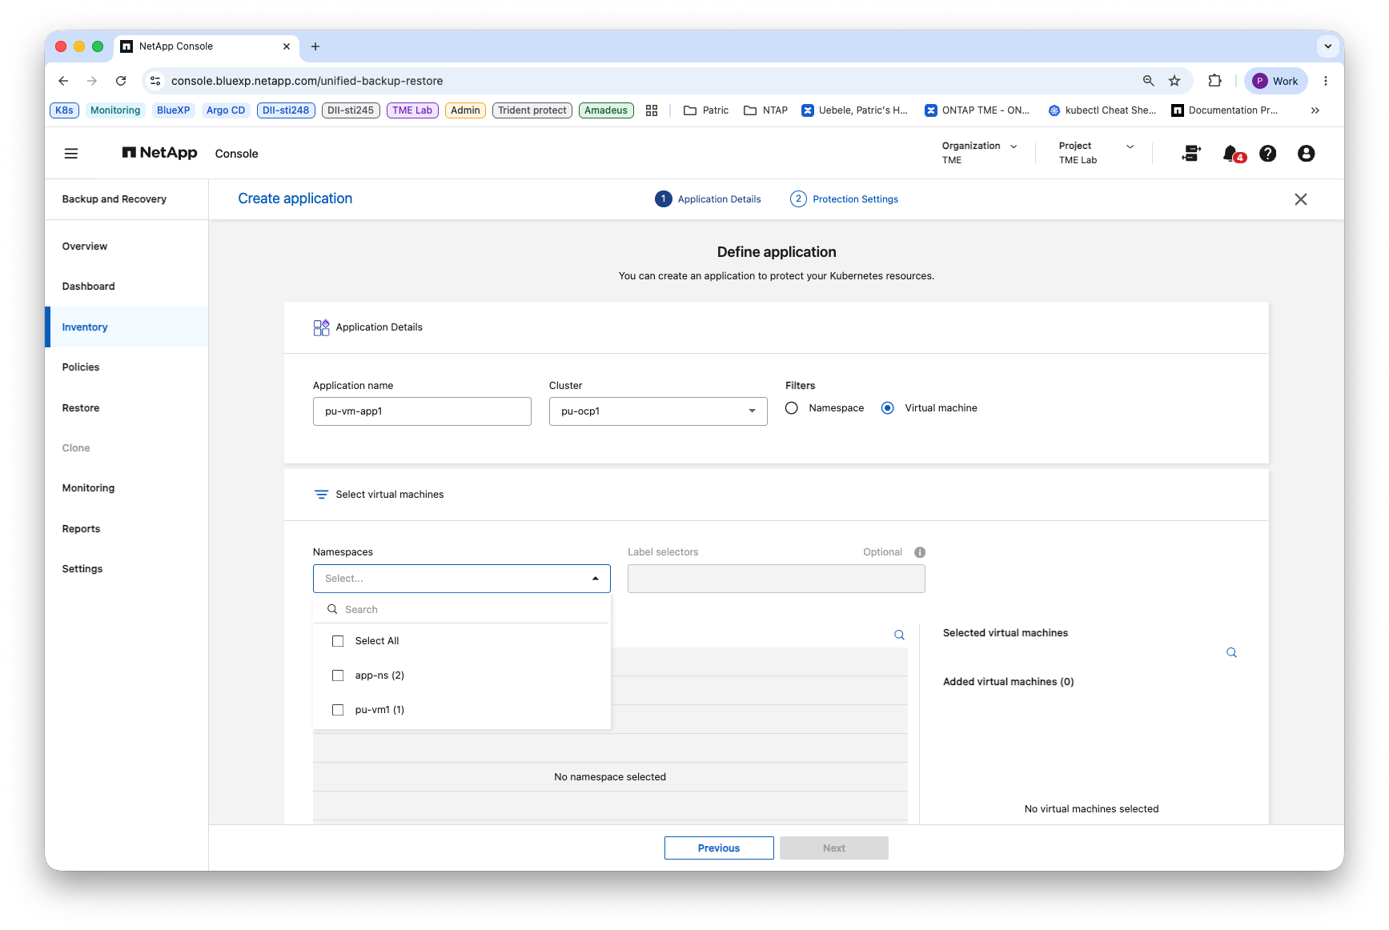Open the bookmark apps grid icon
Viewport: 1389px width, 930px height.
[652, 110]
